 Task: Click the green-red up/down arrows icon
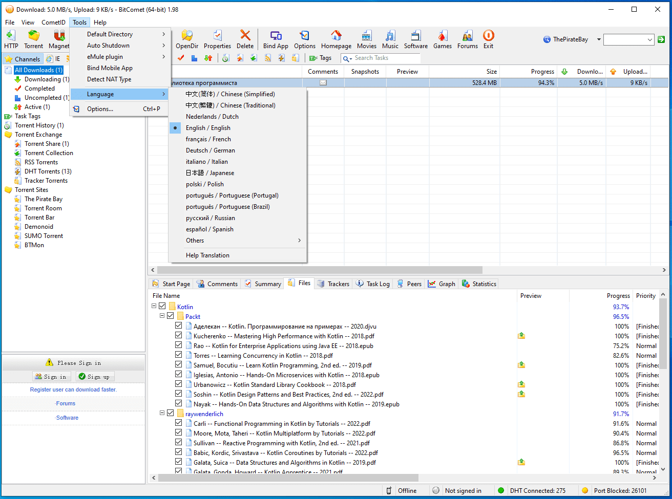[x=208, y=58]
